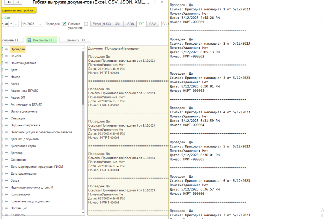Click the attribute icon beside Адрес чека ЕГАИС
The image size is (324, 219).
(6, 91)
